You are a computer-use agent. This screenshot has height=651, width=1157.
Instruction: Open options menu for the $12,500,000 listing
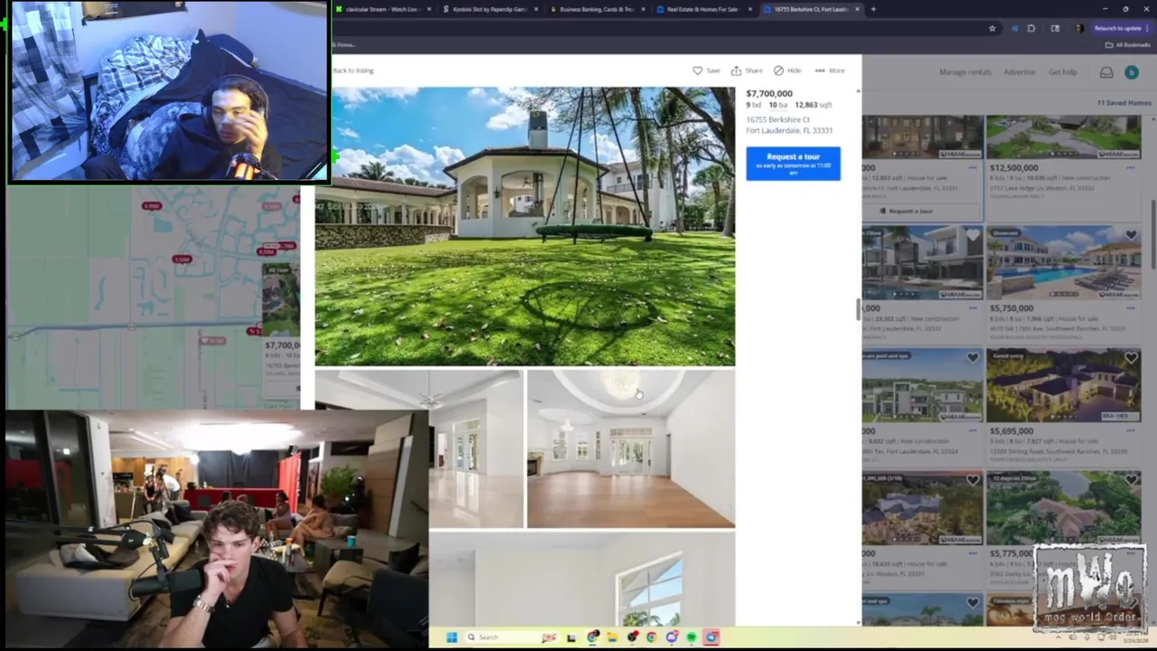tap(1131, 167)
